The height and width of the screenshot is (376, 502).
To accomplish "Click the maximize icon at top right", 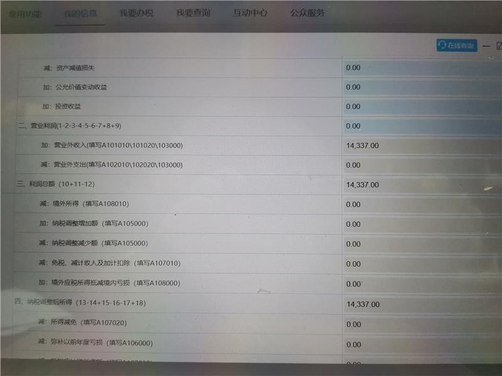I will click(499, 46).
